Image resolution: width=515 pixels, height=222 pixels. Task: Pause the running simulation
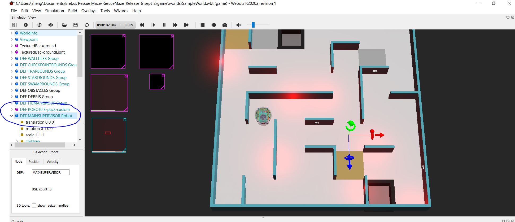[x=164, y=25]
